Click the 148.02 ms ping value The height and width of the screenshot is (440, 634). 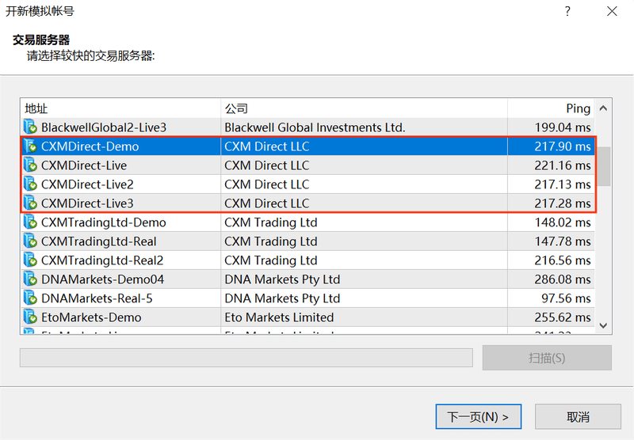pos(563,222)
